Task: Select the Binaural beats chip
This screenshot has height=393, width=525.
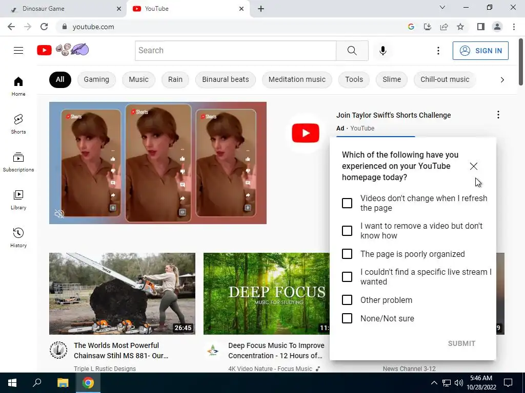Action: tap(226, 79)
